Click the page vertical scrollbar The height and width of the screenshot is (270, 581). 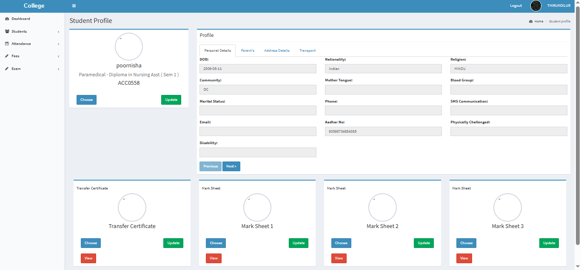tap(578, 127)
